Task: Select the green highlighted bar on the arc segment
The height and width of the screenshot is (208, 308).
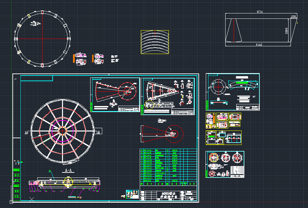Action: [x=242, y=83]
